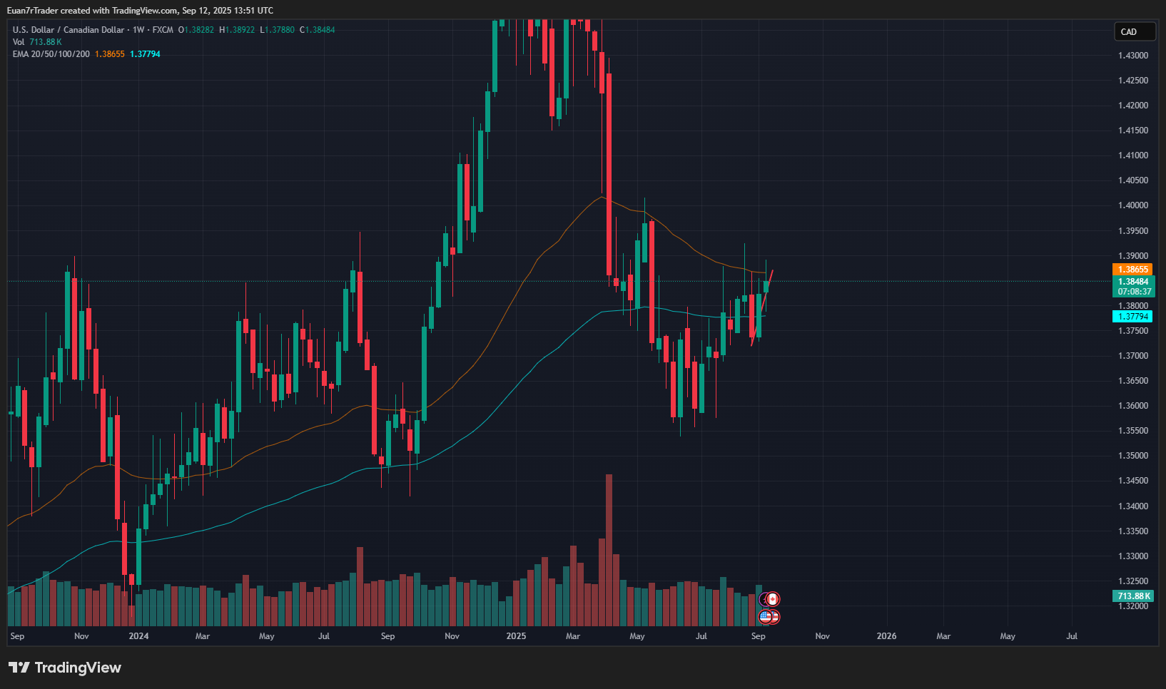Click the 1.40000 price scale label
This screenshot has width=1166, height=689.
coord(1133,205)
